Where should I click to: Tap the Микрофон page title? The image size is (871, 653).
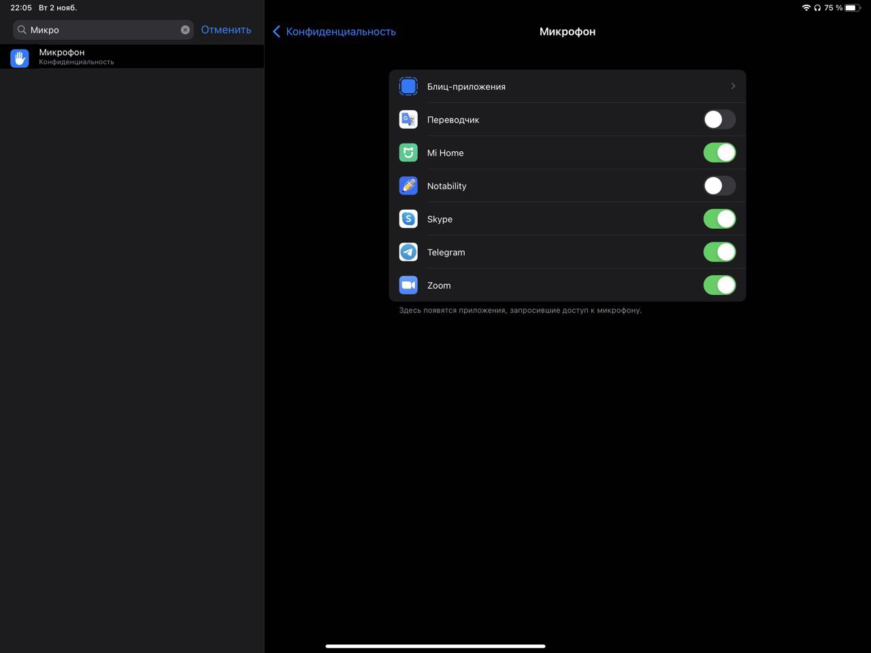click(x=568, y=31)
